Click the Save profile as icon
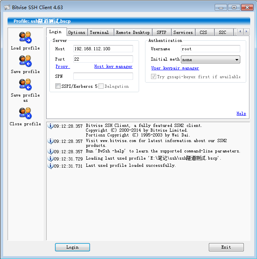 25,85
